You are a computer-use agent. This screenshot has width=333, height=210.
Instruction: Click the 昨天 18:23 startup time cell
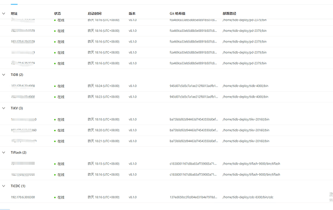click(x=103, y=97)
